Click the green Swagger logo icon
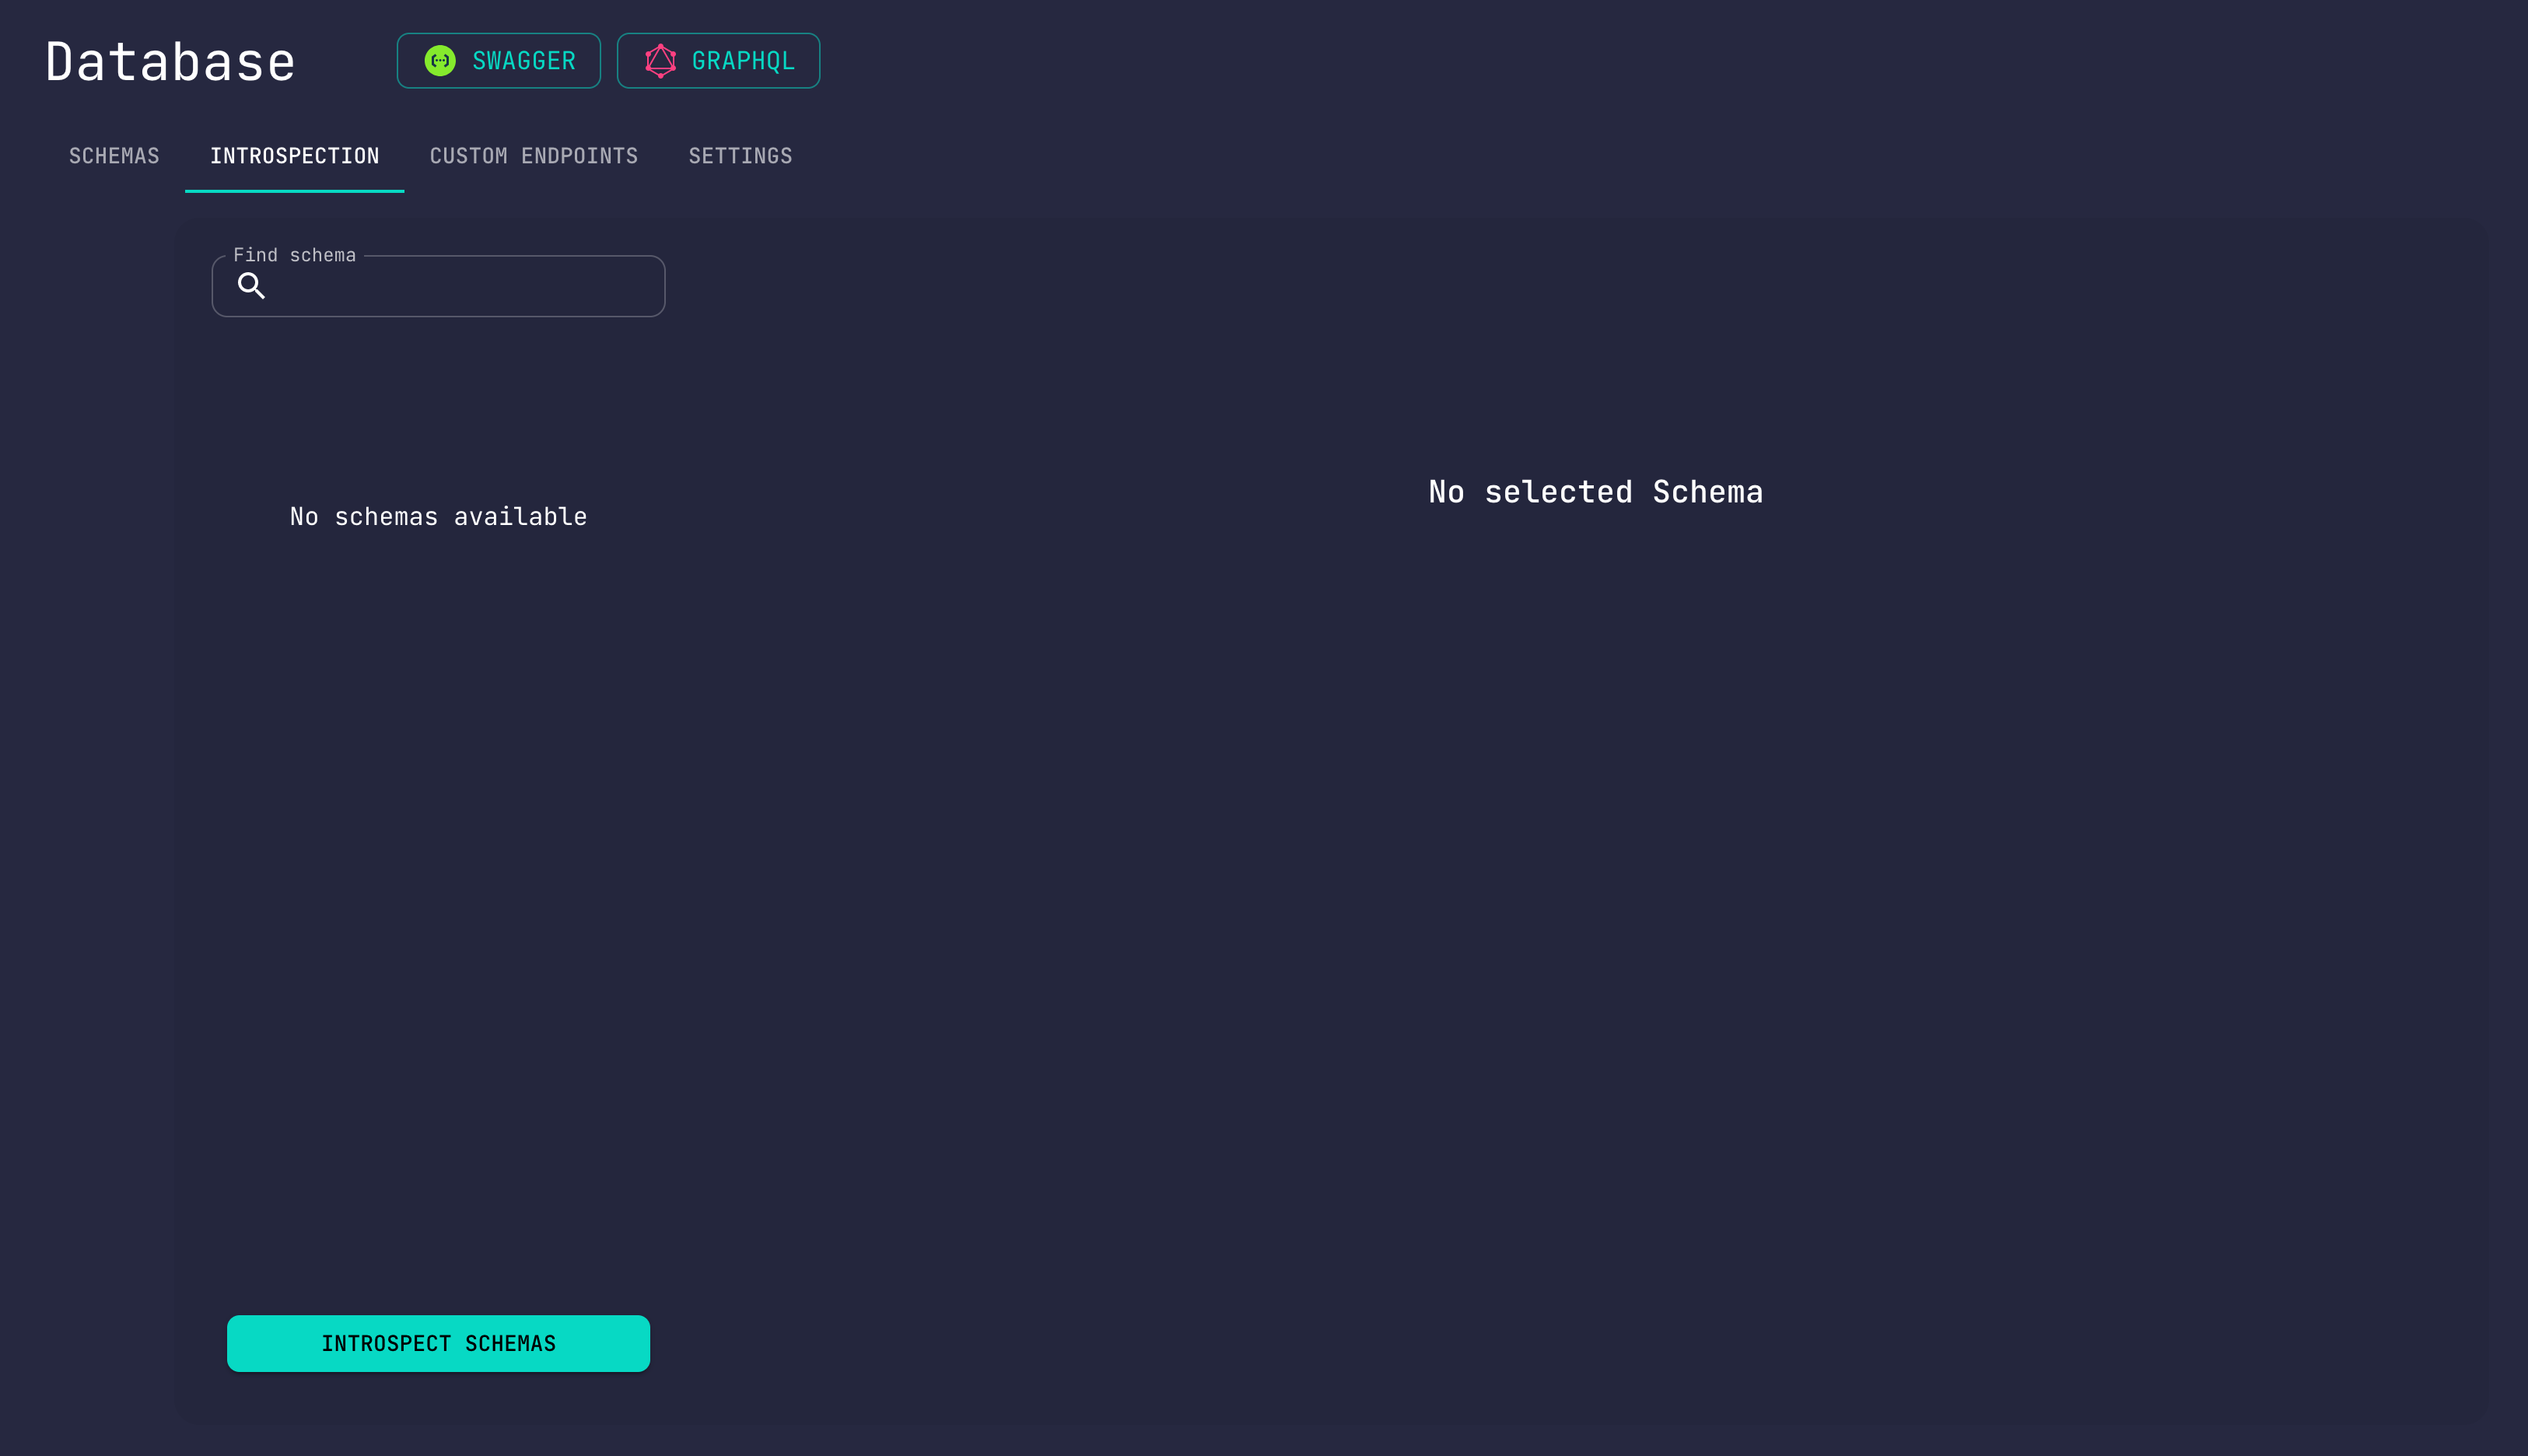Screen dimensions: 2528x1456 pos(440,61)
